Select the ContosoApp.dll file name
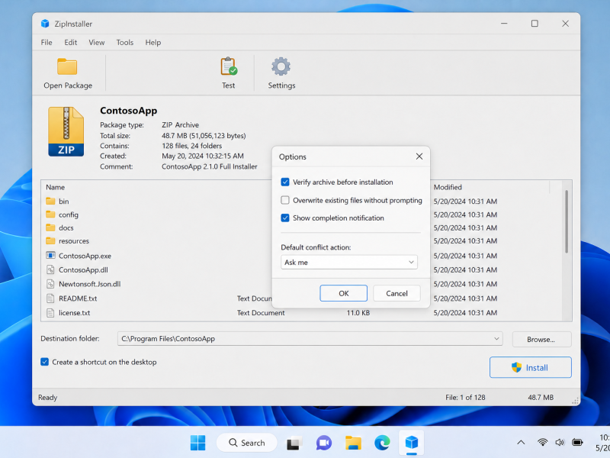 tap(83, 269)
